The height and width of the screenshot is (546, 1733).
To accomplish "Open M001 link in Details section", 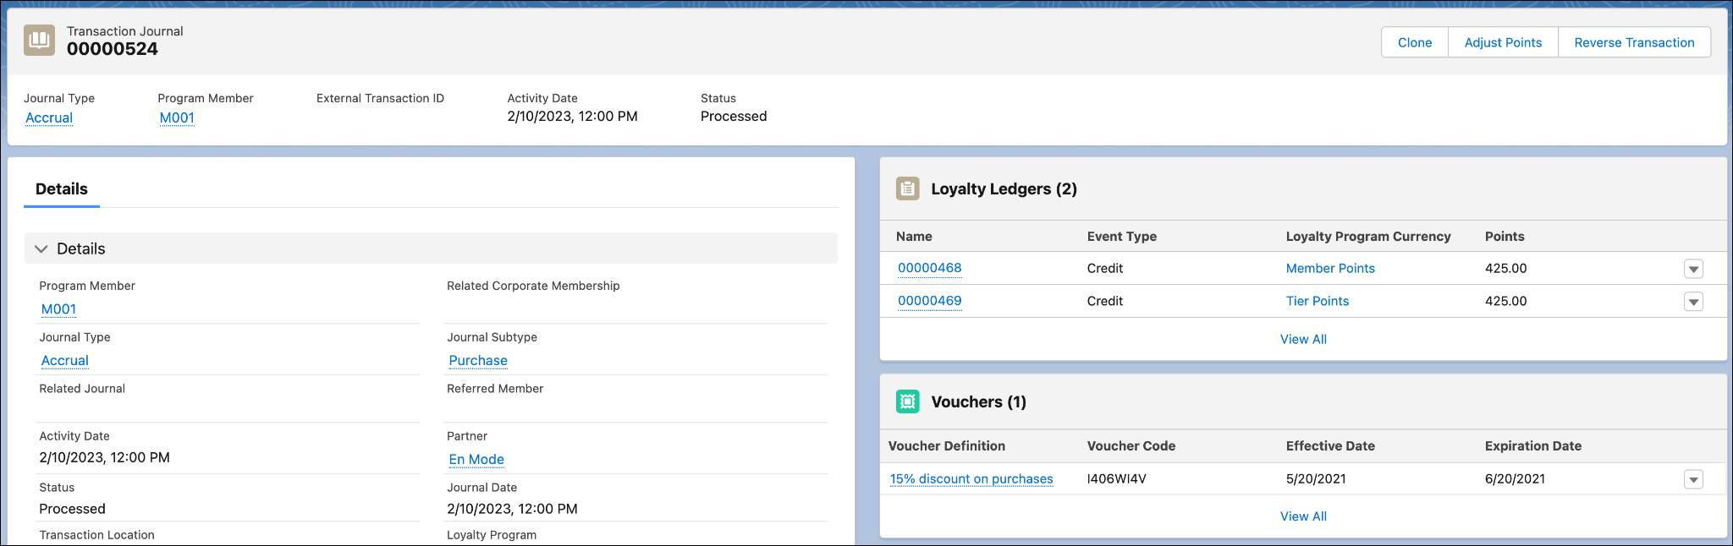I will [58, 308].
